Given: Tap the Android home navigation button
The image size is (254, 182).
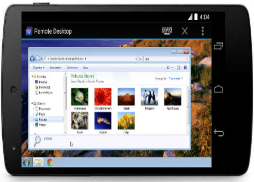Looking at the screenshot, I should click(x=219, y=89).
